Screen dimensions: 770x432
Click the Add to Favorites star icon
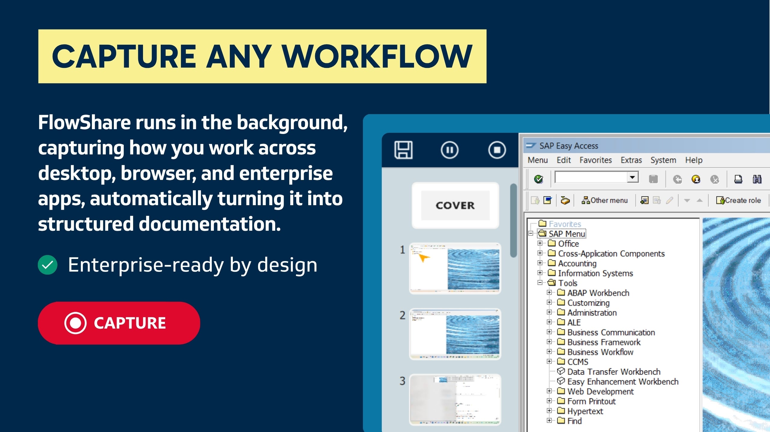pyautogui.click(x=644, y=200)
